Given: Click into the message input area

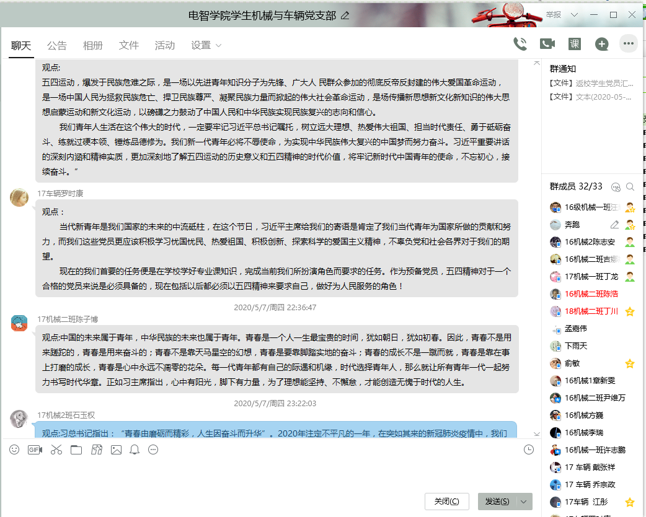Looking at the screenshot, I should click(267, 474).
